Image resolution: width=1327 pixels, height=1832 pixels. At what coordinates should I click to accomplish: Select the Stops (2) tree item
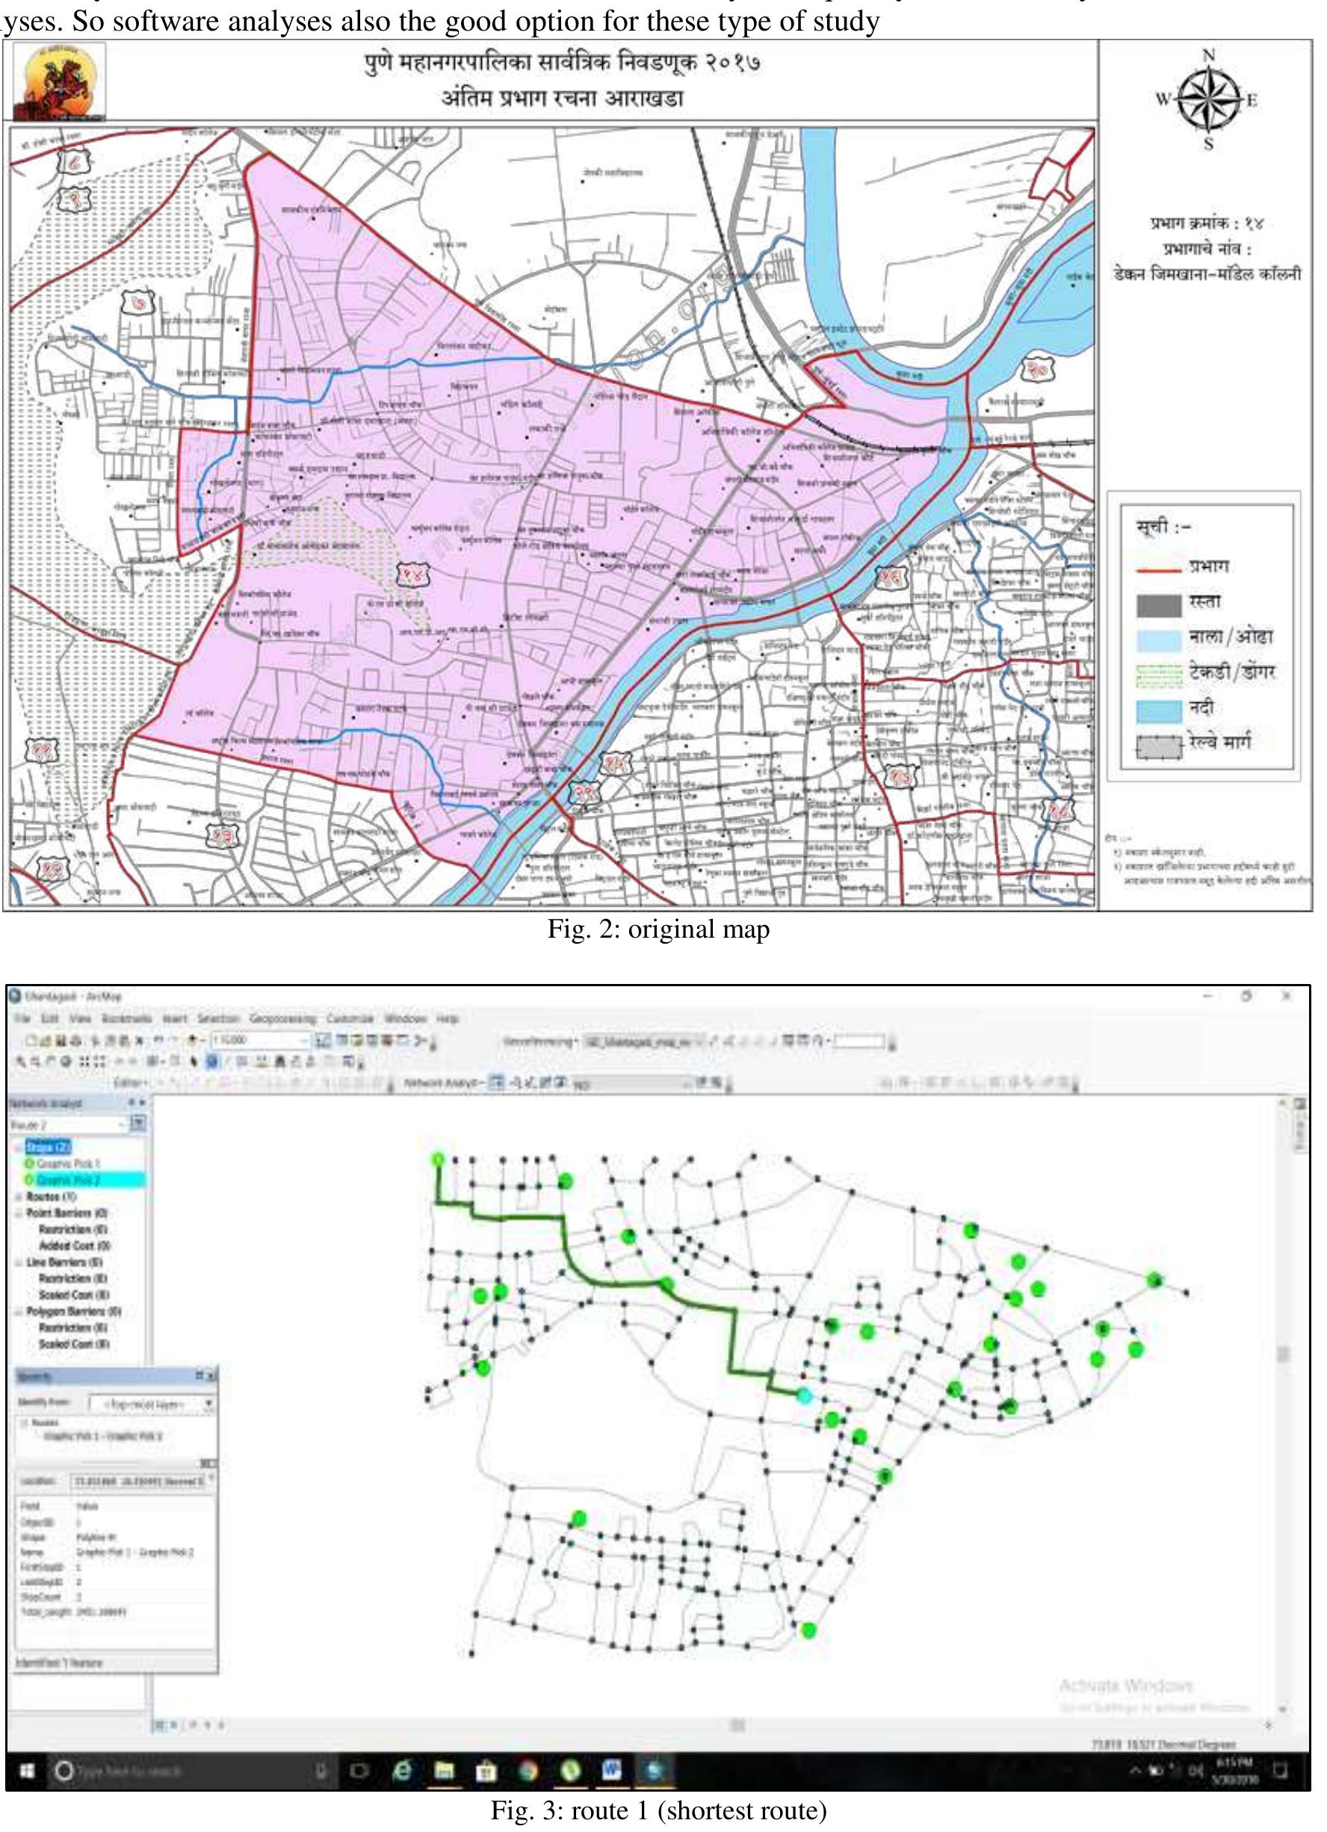[x=49, y=1147]
